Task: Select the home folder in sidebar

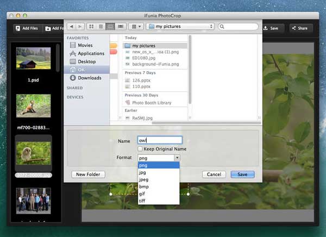Action: tap(87, 70)
